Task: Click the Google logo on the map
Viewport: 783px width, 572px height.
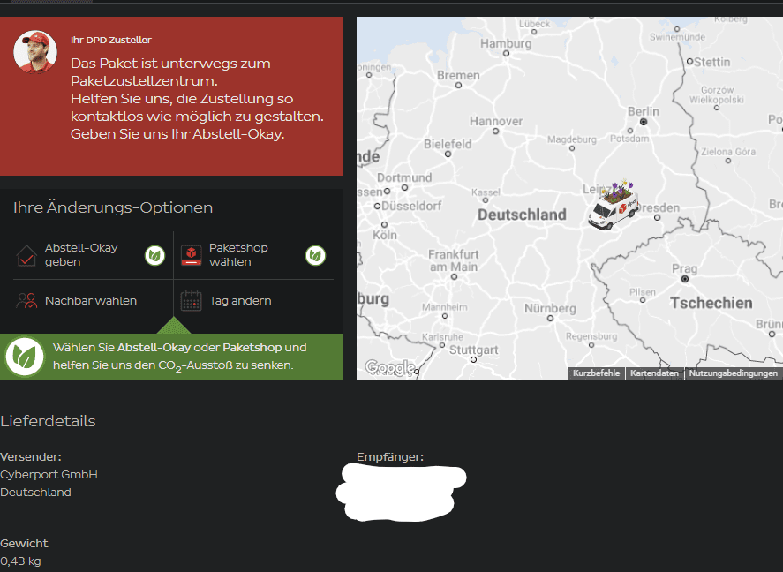Action: point(390,367)
